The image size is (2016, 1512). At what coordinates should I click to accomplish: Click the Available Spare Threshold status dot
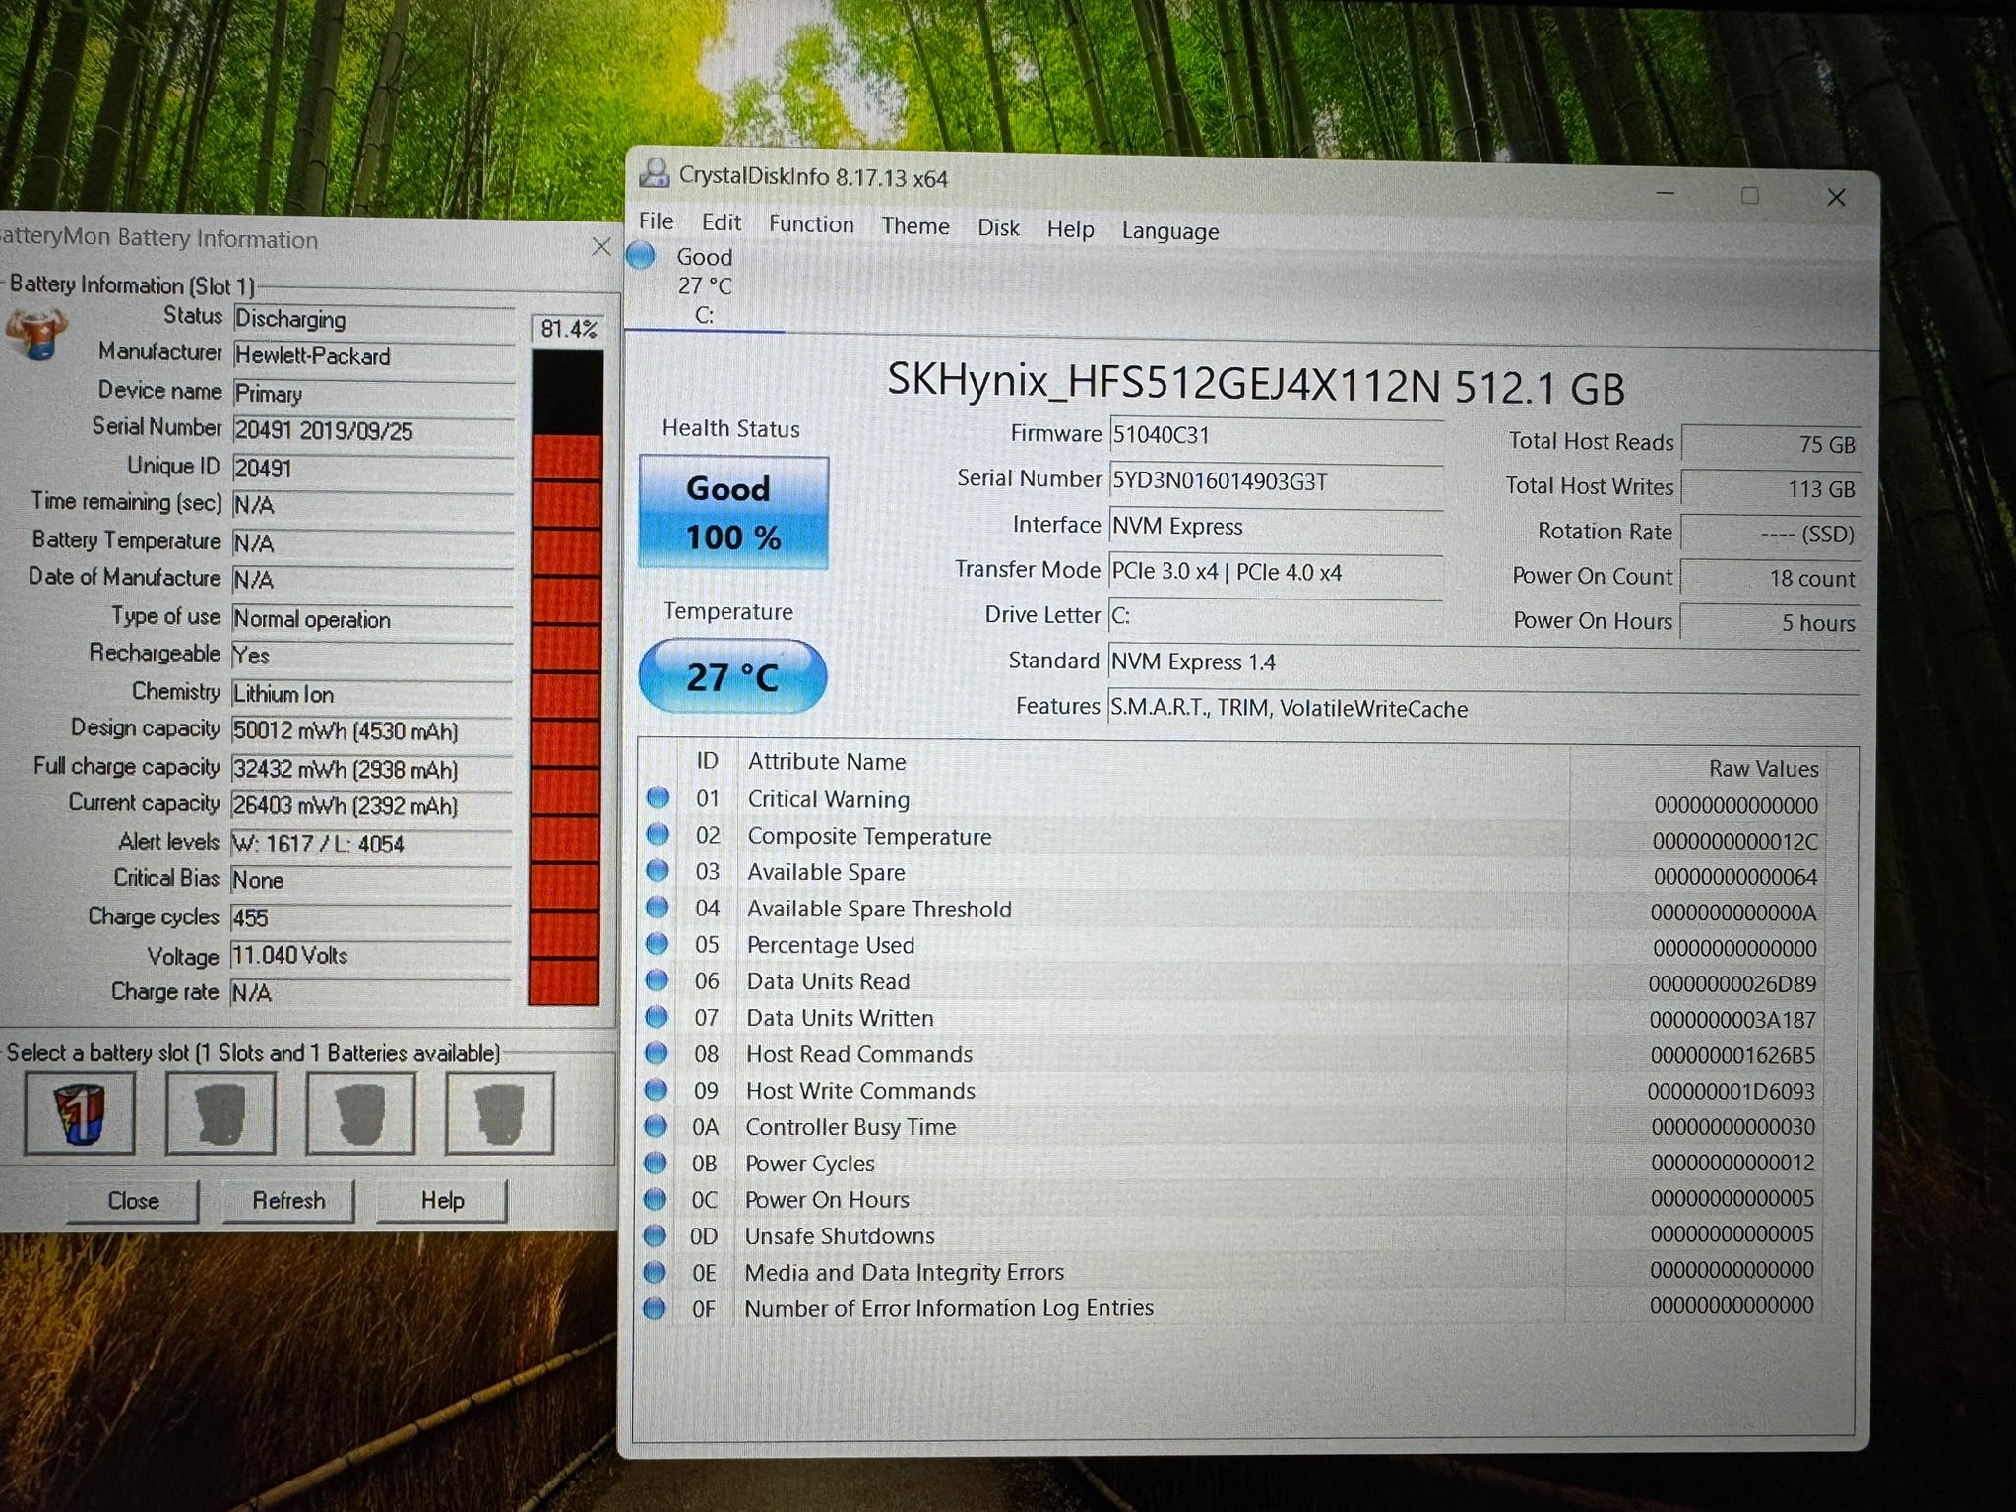658,908
